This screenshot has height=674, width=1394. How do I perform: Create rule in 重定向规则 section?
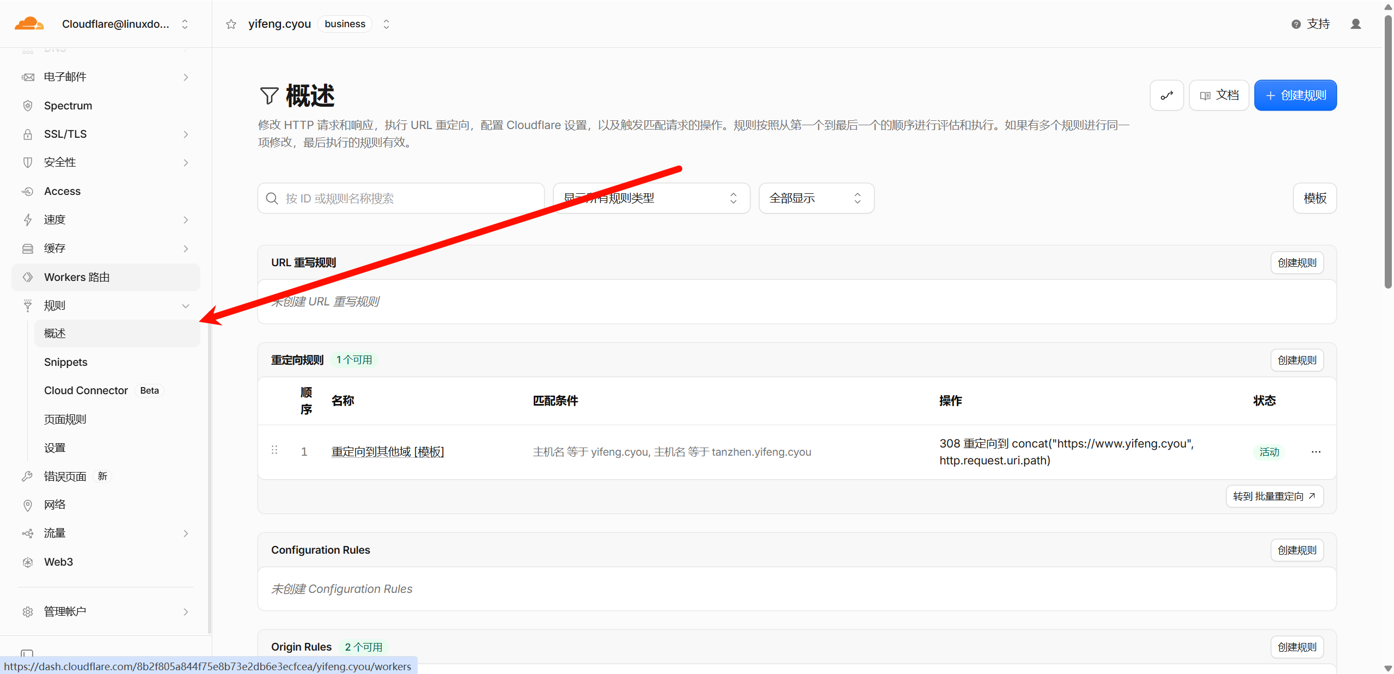(x=1297, y=360)
